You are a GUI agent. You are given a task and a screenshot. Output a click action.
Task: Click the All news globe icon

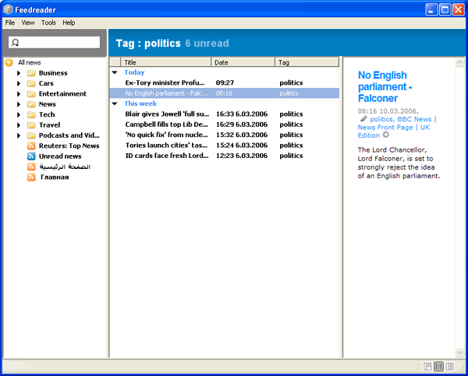pyautogui.click(x=9, y=62)
